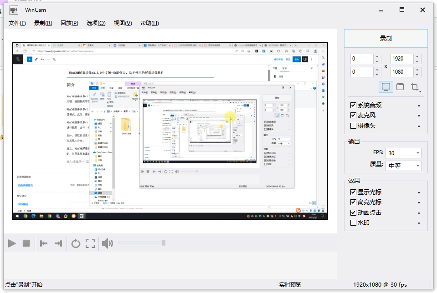Click the 1920x1080 @ 30 fps status text
This screenshot has height=293, width=437.
[380, 285]
